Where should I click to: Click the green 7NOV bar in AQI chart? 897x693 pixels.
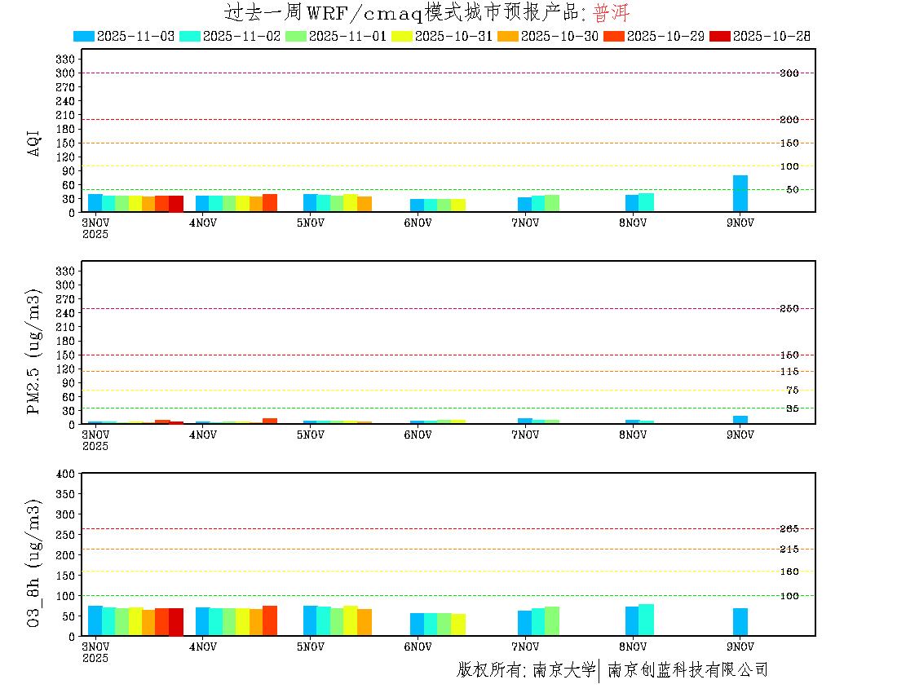pyautogui.click(x=552, y=203)
